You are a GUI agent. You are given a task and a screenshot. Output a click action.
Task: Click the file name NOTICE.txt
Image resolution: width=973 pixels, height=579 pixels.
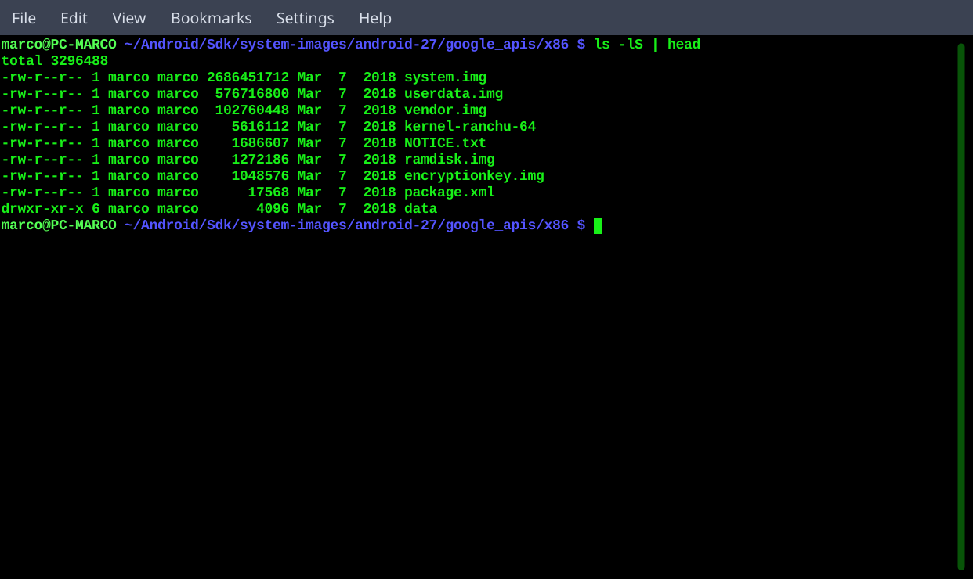click(445, 143)
